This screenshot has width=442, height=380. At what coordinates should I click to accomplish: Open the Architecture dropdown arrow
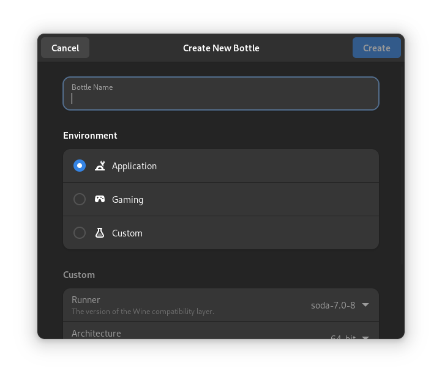pyautogui.click(x=365, y=337)
